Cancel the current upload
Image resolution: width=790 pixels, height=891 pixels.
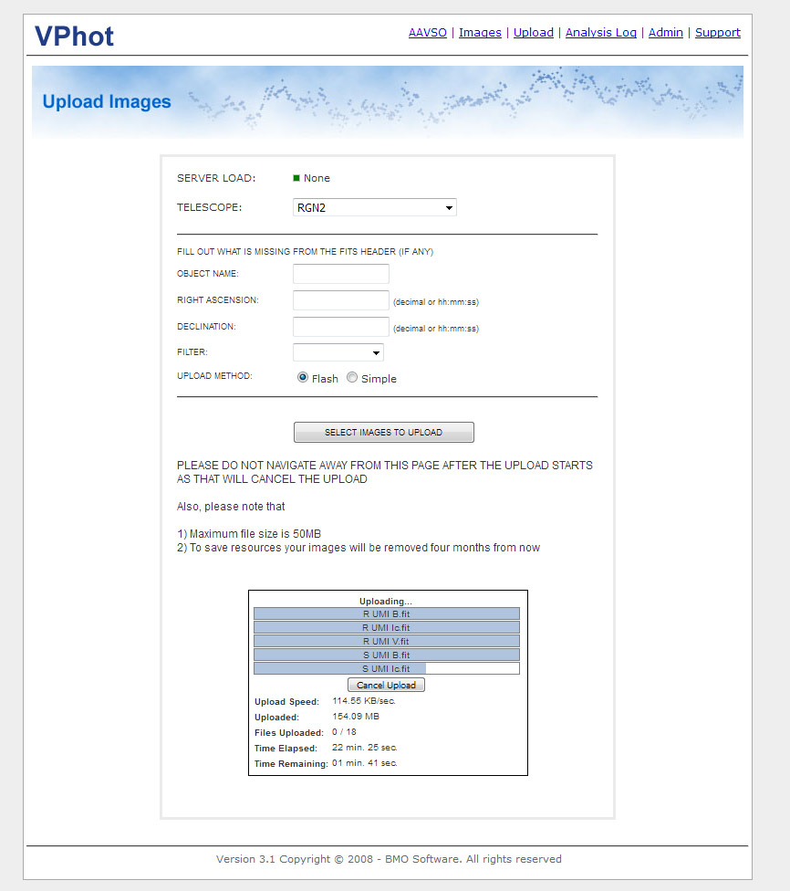pyautogui.click(x=386, y=685)
